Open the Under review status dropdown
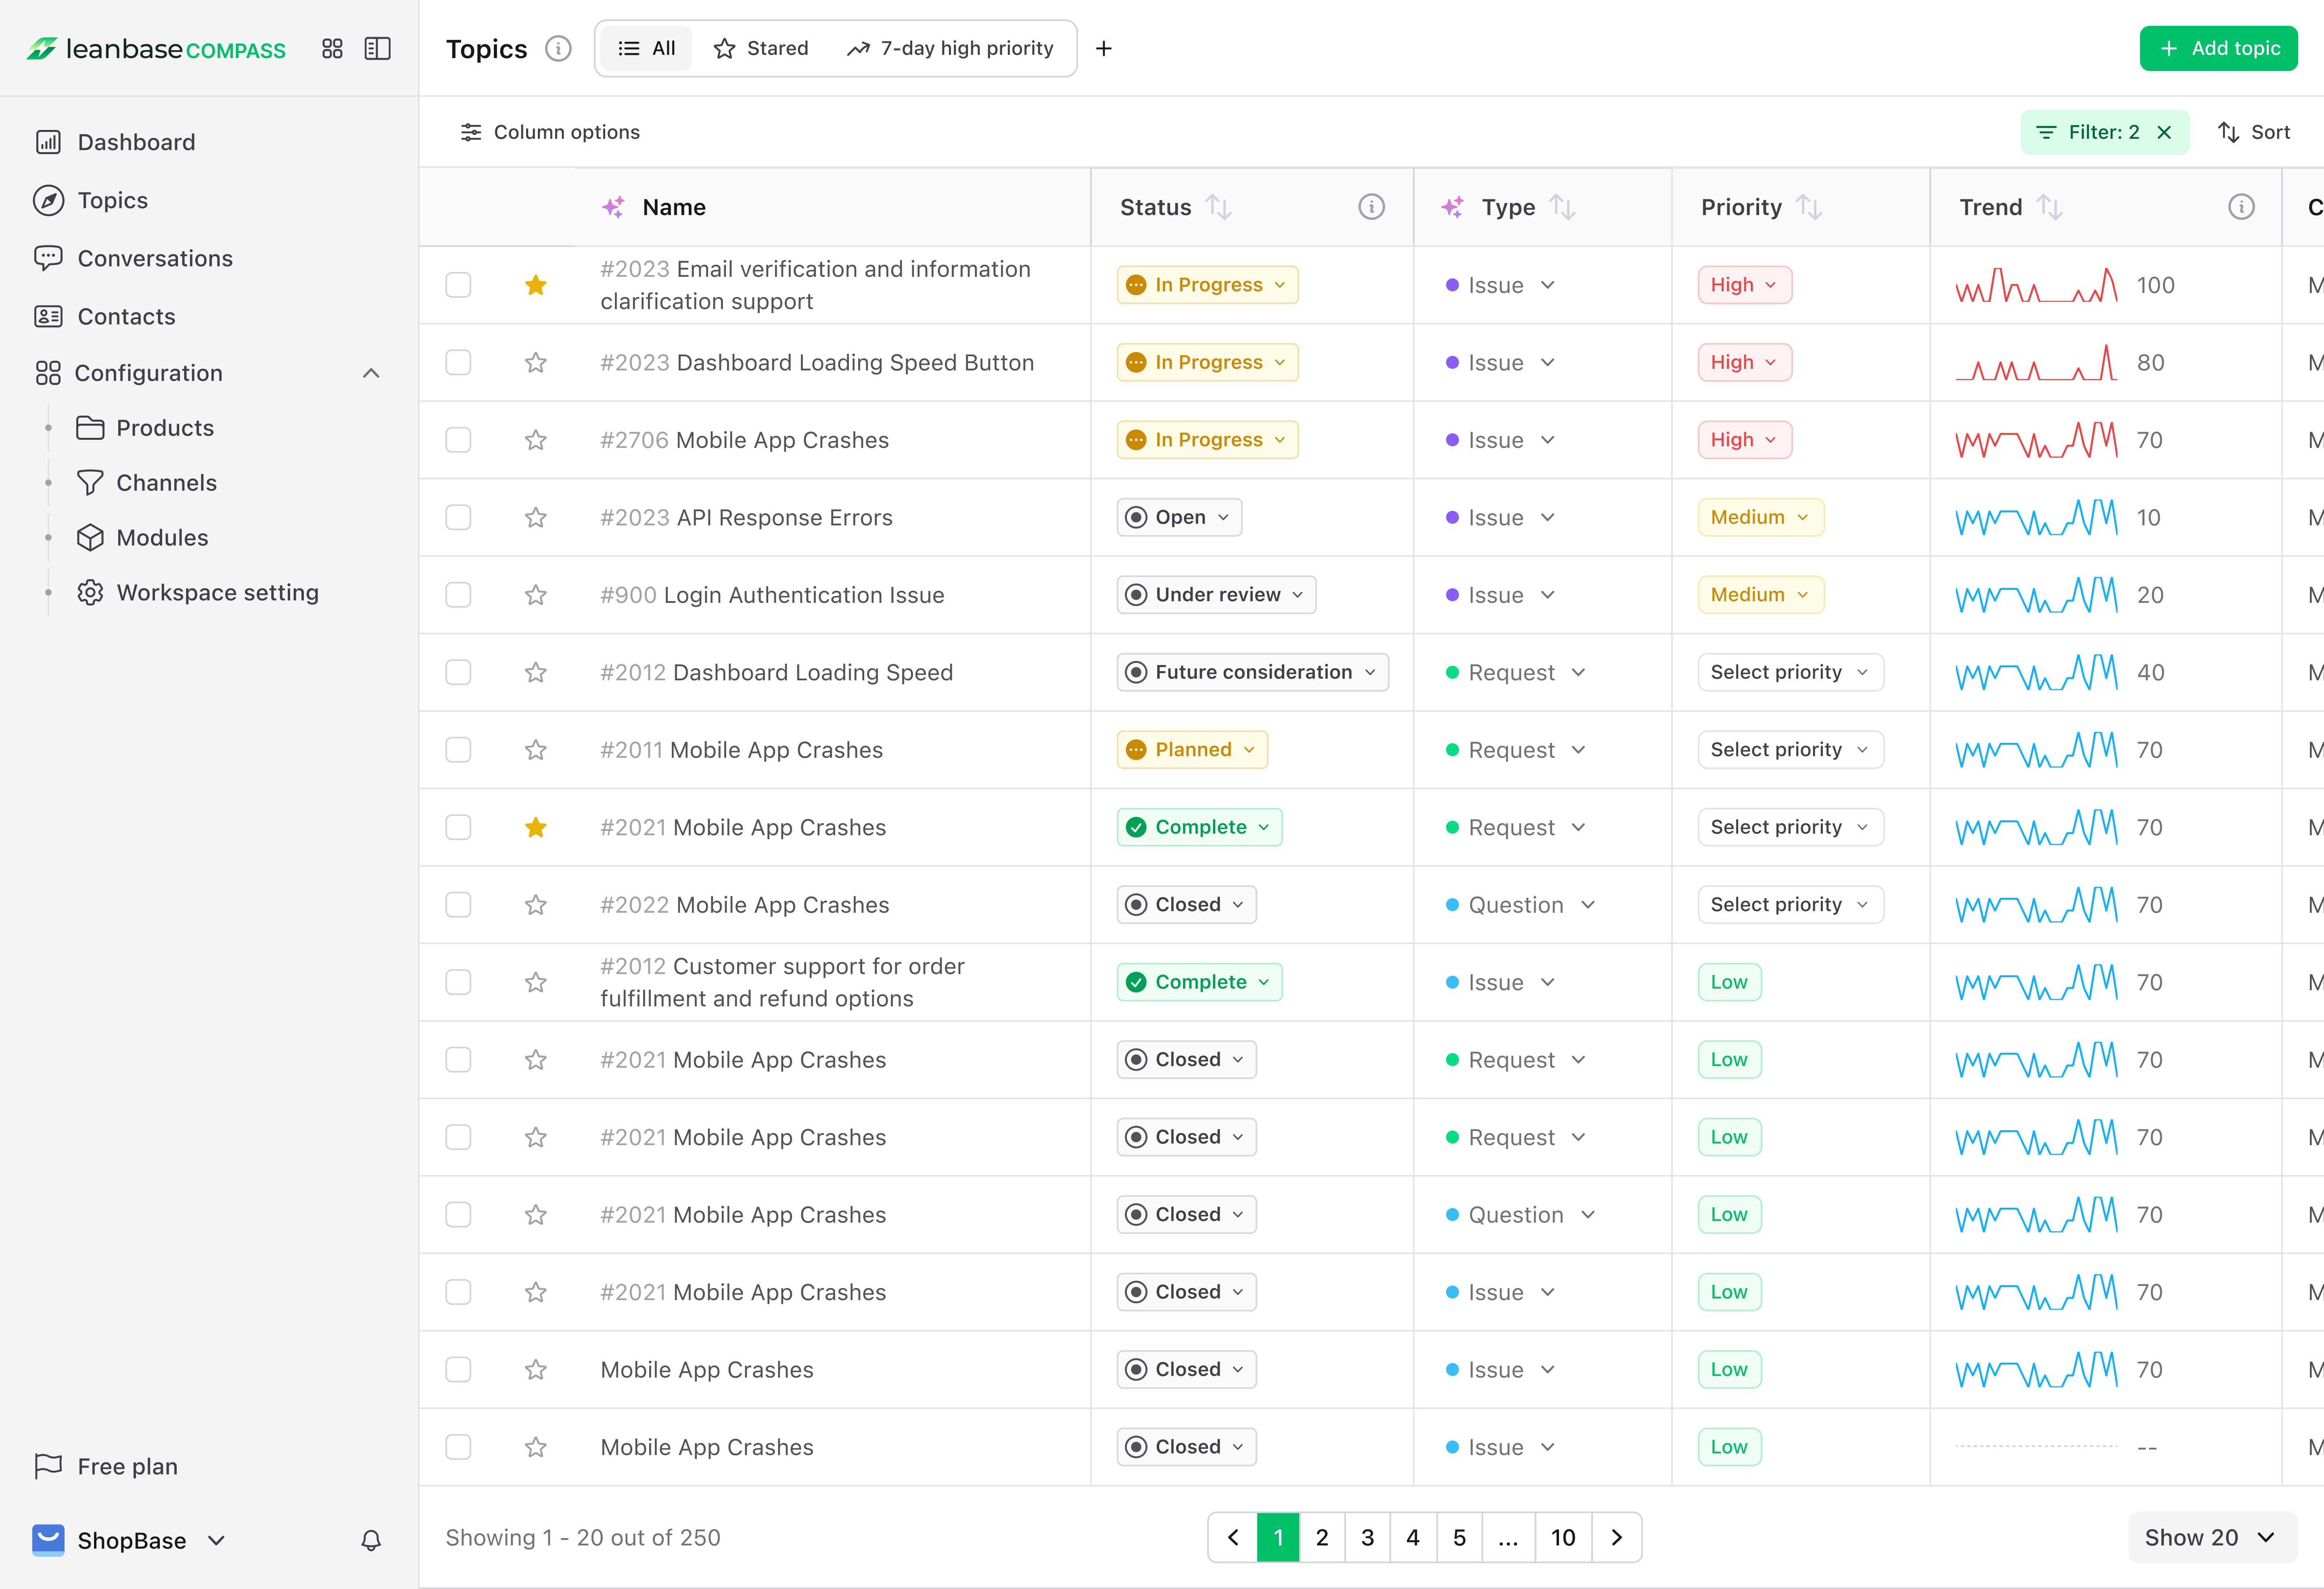 1216,595
